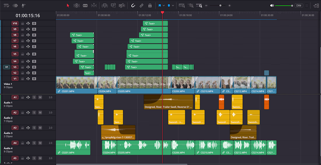Image resolution: width=321 pixels, height=165 pixels.
Task: Open the Flag color dropdown arrow
Action: tap(164, 6)
